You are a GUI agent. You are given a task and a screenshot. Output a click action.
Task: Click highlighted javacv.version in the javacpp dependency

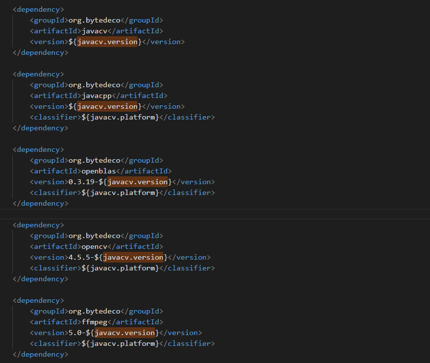(107, 106)
